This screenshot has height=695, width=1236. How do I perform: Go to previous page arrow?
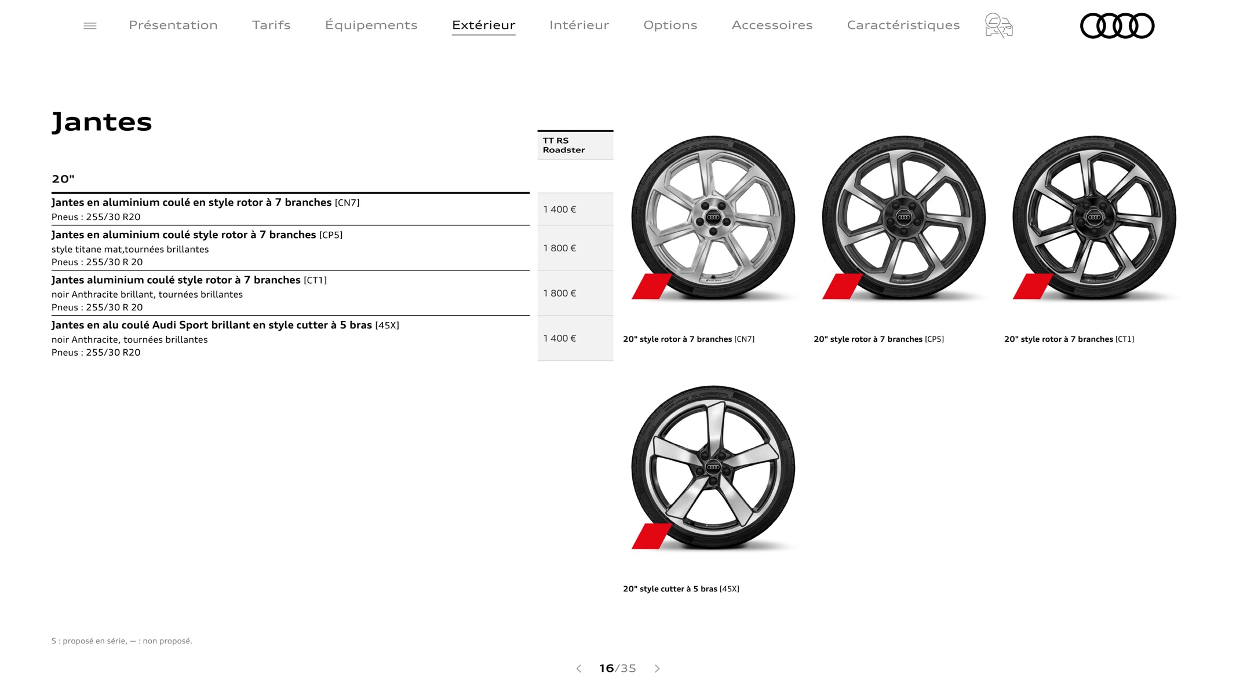(x=578, y=668)
